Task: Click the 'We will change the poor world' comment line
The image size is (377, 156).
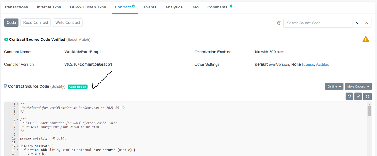Action: click(60, 127)
